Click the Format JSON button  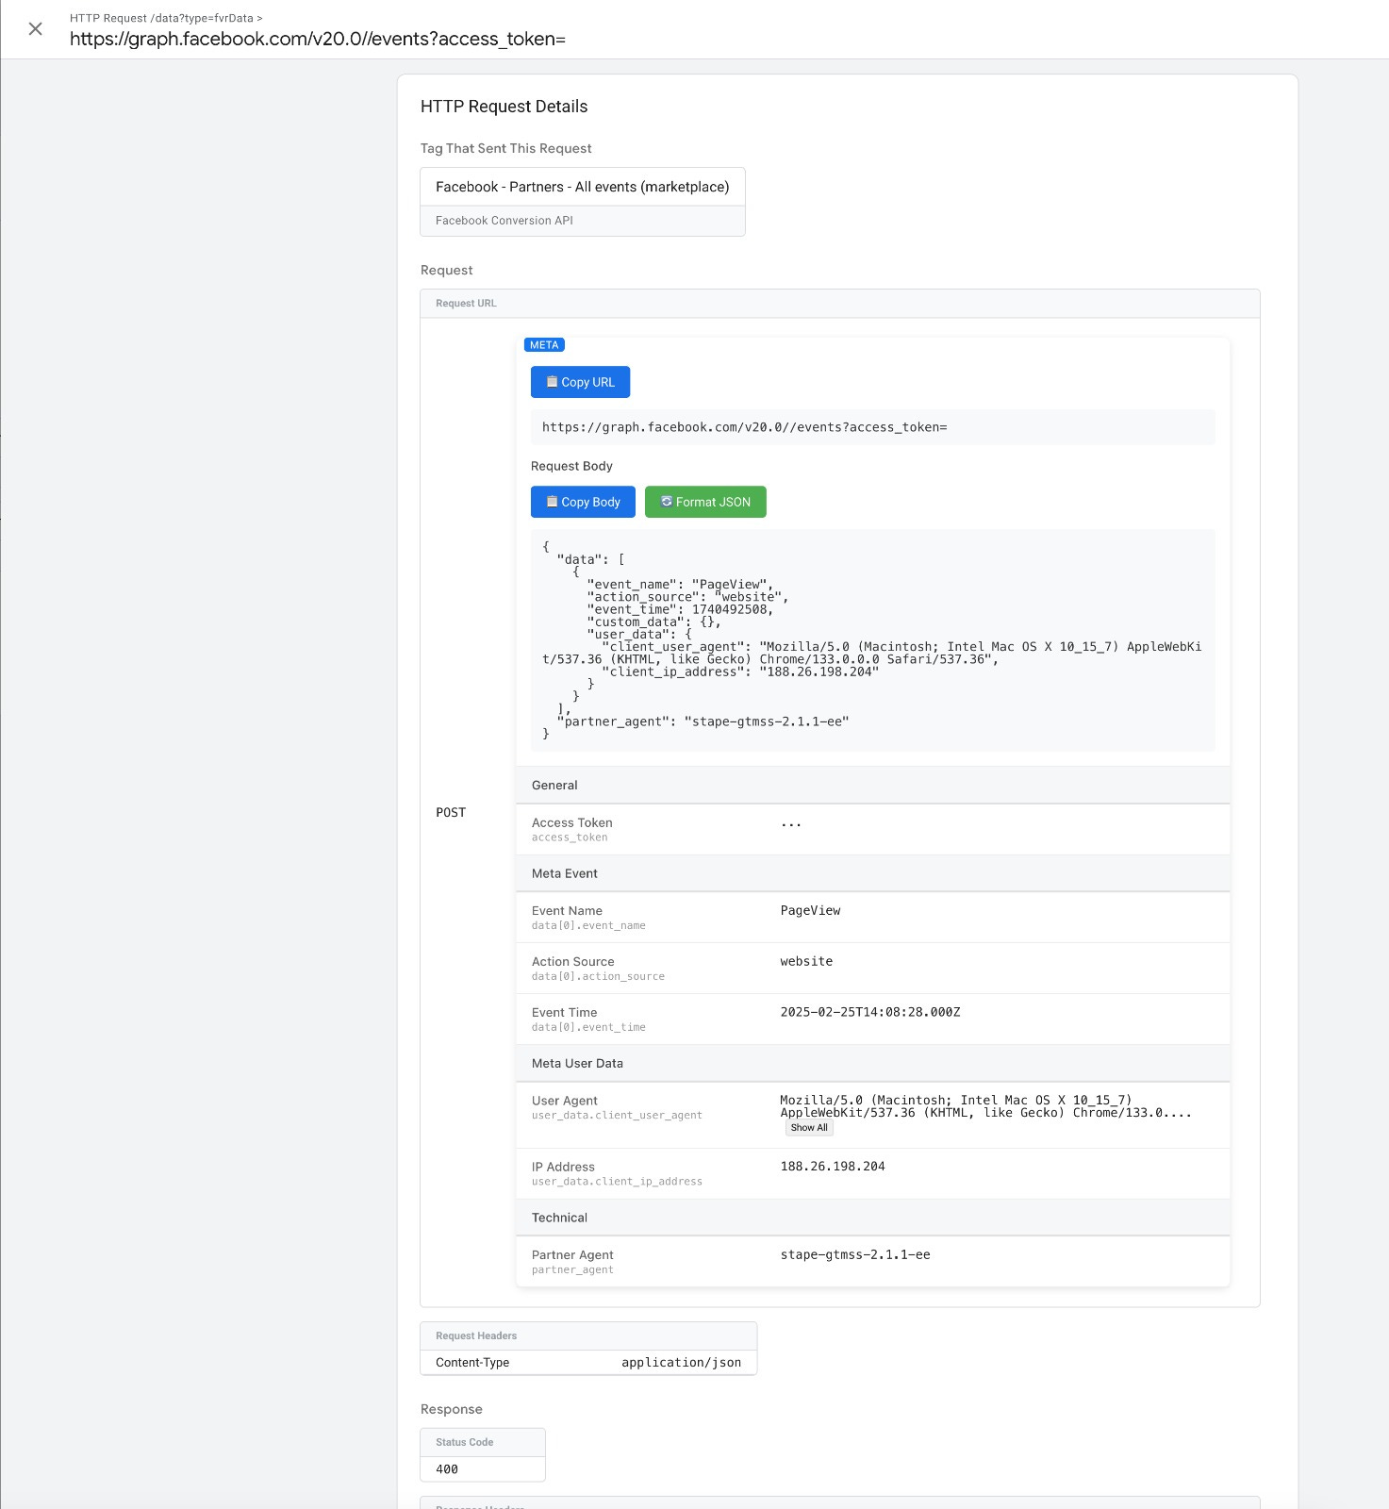[x=705, y=502]
